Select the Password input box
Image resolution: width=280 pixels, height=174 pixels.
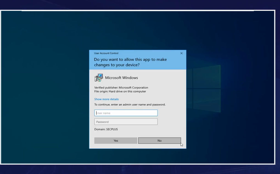pos(126,122)
